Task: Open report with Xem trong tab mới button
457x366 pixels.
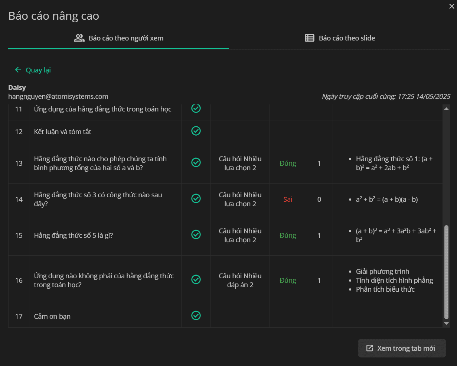Action: [402, 348]
